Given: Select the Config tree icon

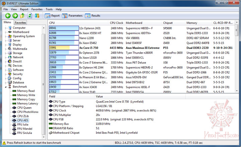Looking at the screenshot, I should 10,78.
